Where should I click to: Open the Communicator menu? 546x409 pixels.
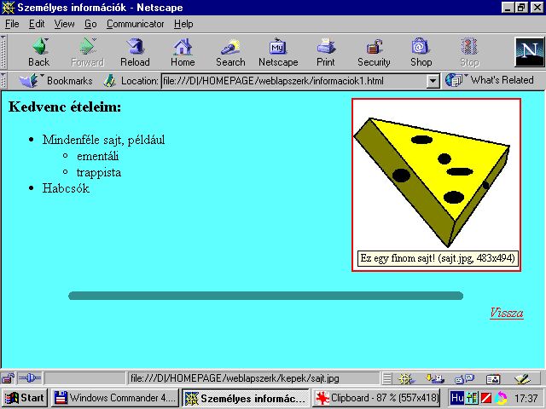click(135, 24)
